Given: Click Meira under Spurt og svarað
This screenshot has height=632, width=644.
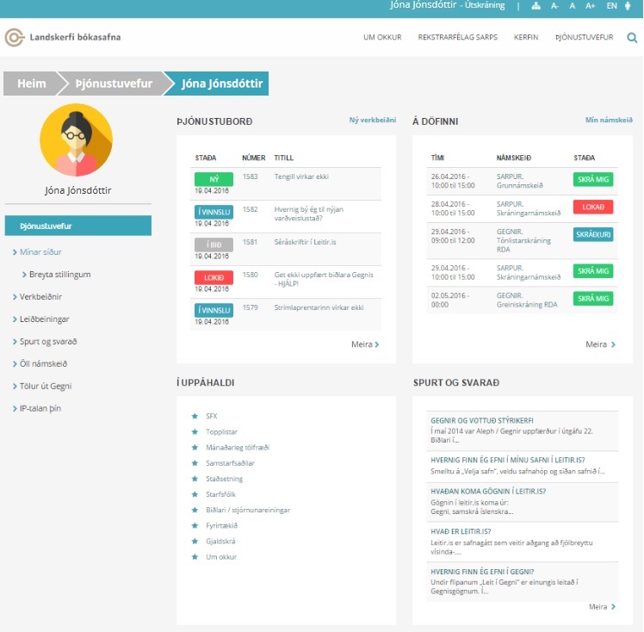Looking at the screenshot, I should [602, 606].
